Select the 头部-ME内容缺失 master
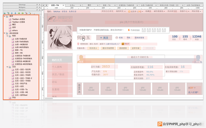206x128 pixels. coord(22,47)
